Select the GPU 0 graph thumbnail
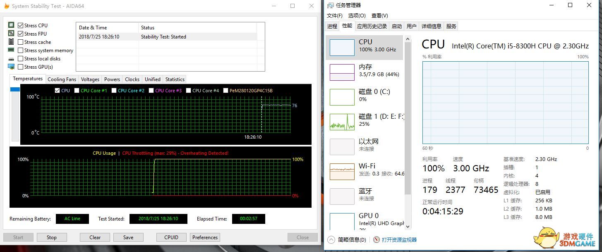This screenshot has width=602, height=252. click(x=342, y=221)
